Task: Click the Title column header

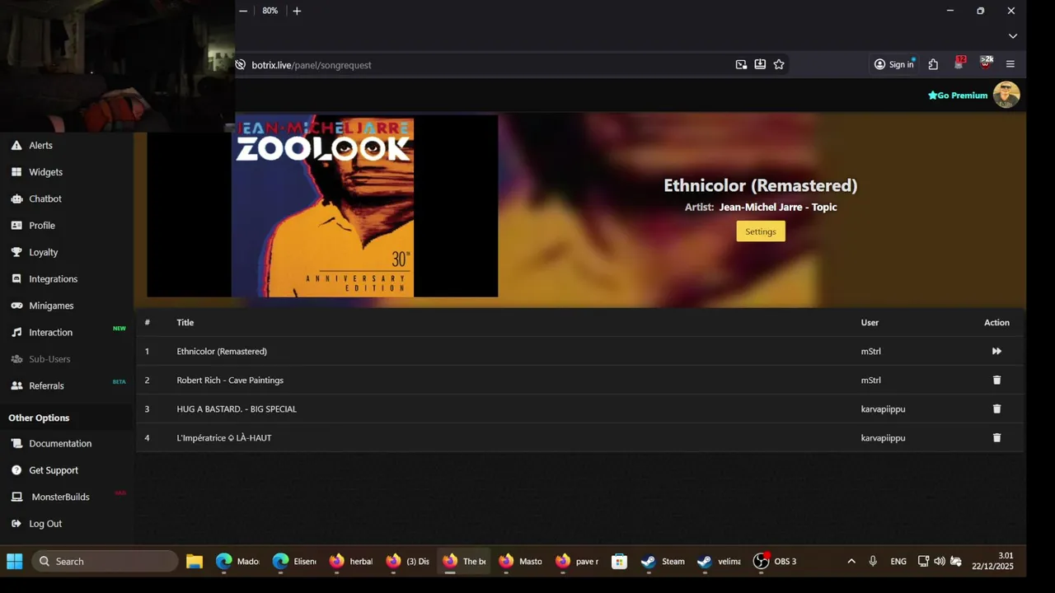Action: coord(185,323)
